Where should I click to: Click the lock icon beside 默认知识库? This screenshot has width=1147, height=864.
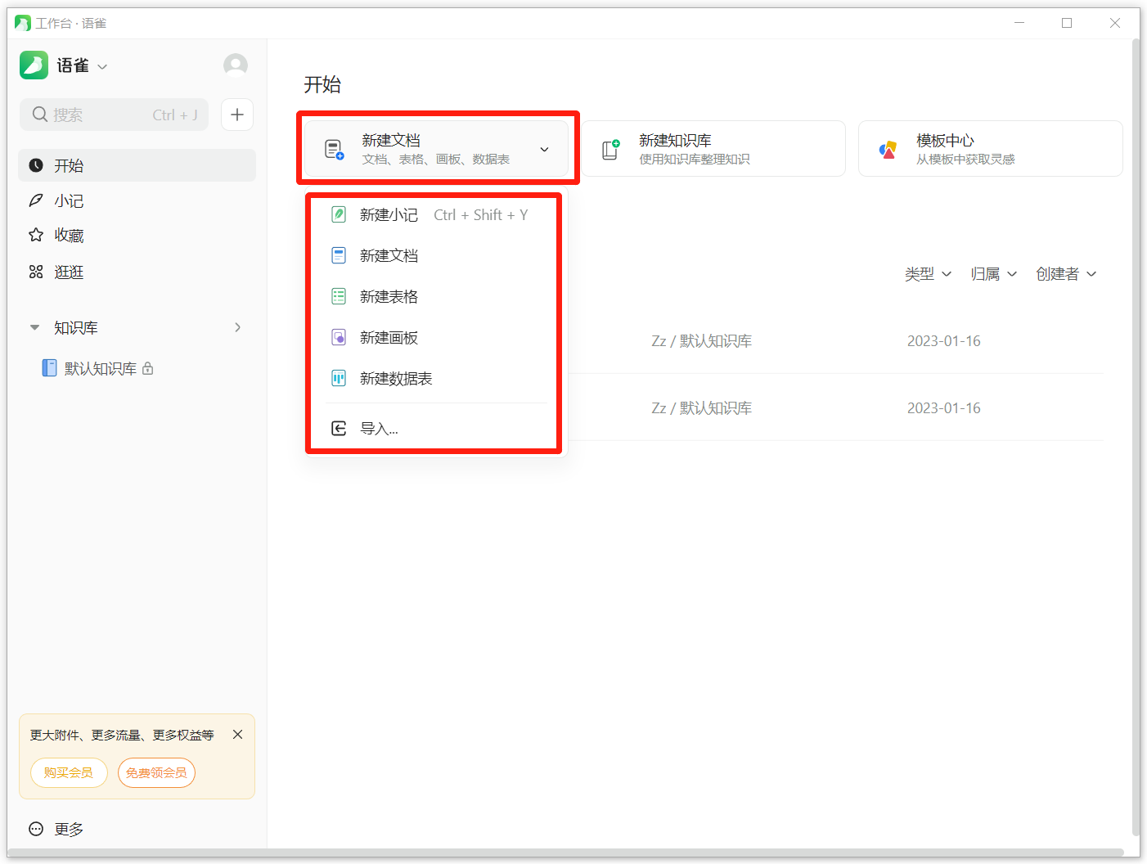148,368
